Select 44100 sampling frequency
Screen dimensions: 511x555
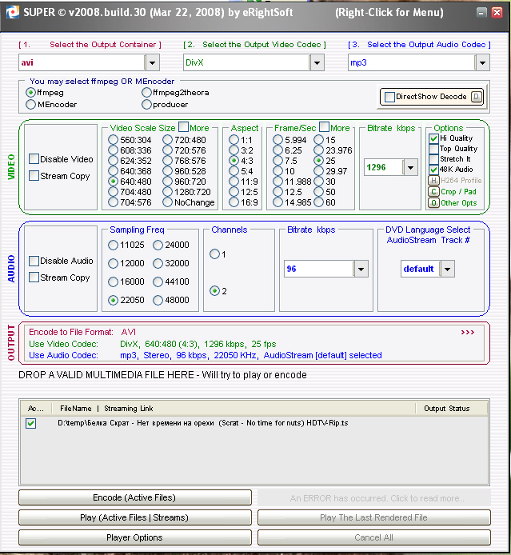(x=158, y=281)
